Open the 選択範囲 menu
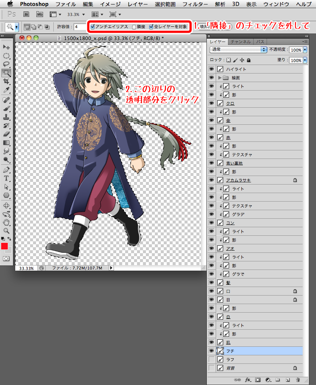 pyautogui.click(x=165, y=4)
